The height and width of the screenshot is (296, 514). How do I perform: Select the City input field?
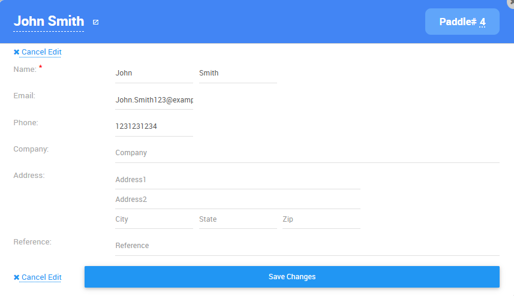[x=154, y=219]
